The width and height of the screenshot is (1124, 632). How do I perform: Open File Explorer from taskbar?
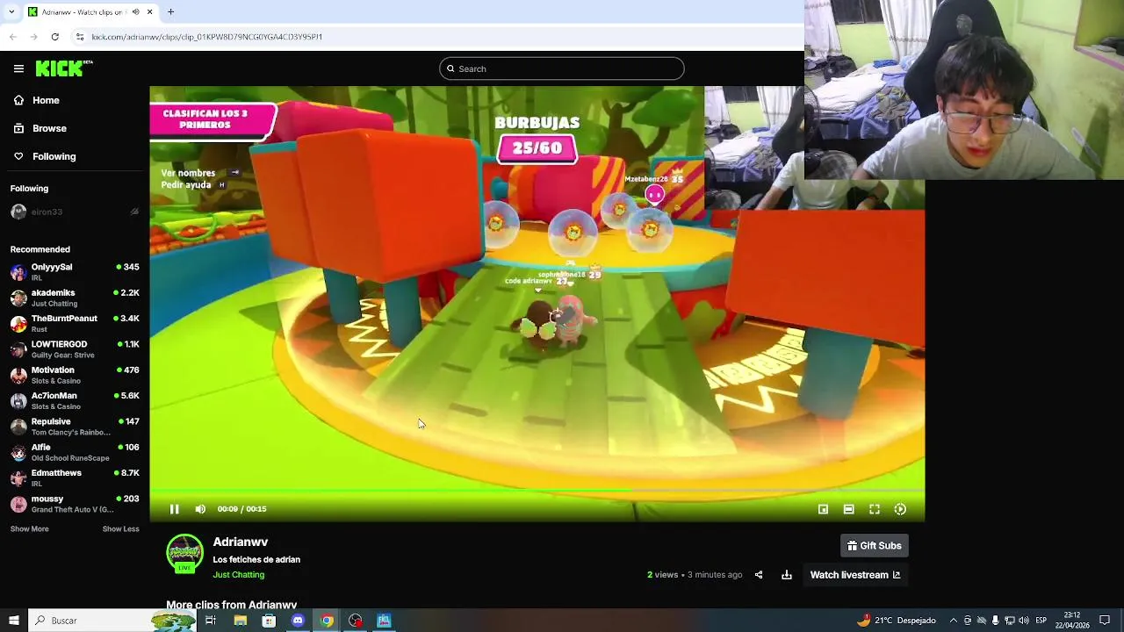tap(240, 621)
